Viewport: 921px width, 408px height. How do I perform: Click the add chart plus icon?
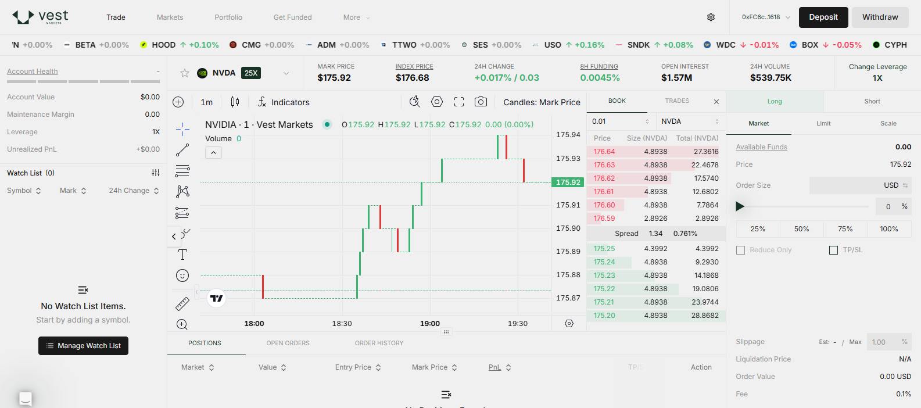tap(178, 102)
